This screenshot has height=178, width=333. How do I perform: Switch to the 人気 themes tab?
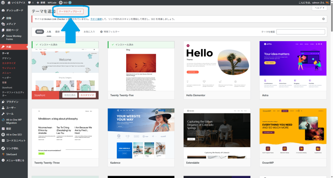pos(49,32)
